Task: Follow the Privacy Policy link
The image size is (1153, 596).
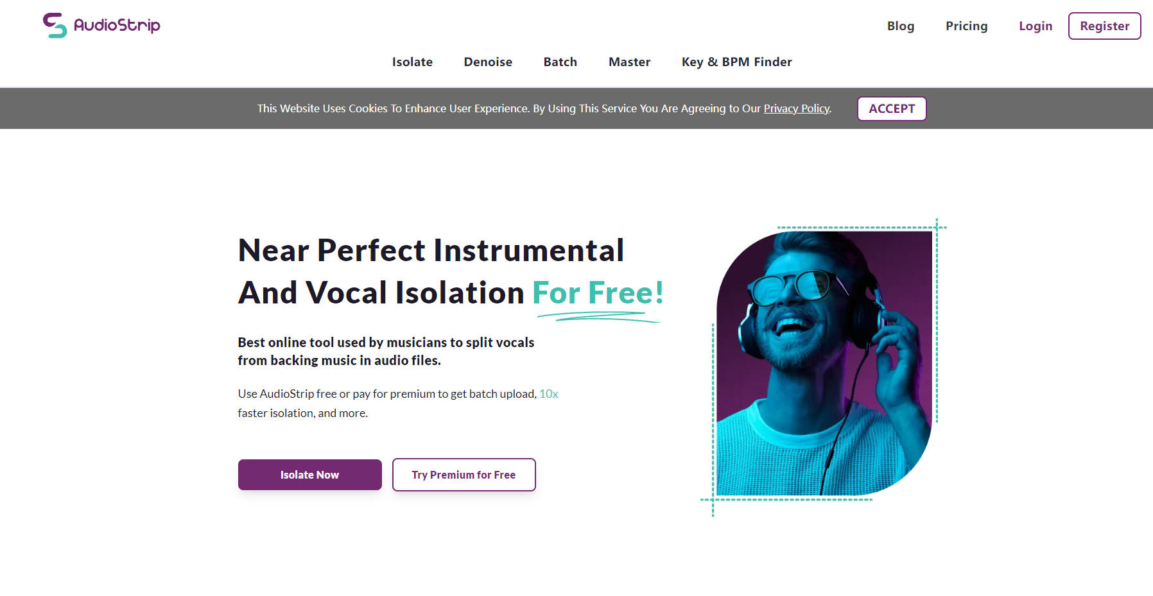Action: (796, 109)
